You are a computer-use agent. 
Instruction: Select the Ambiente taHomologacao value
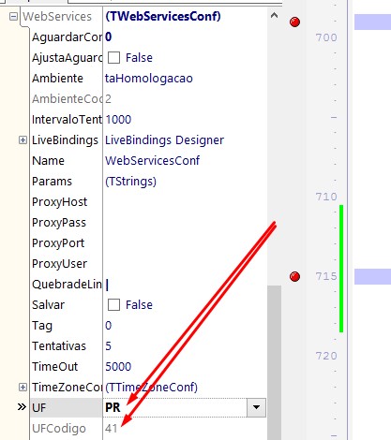tap(149, 79)
